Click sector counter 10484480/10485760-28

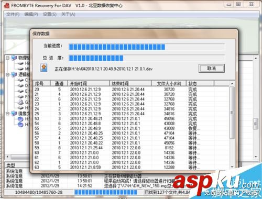click(39, 192)
